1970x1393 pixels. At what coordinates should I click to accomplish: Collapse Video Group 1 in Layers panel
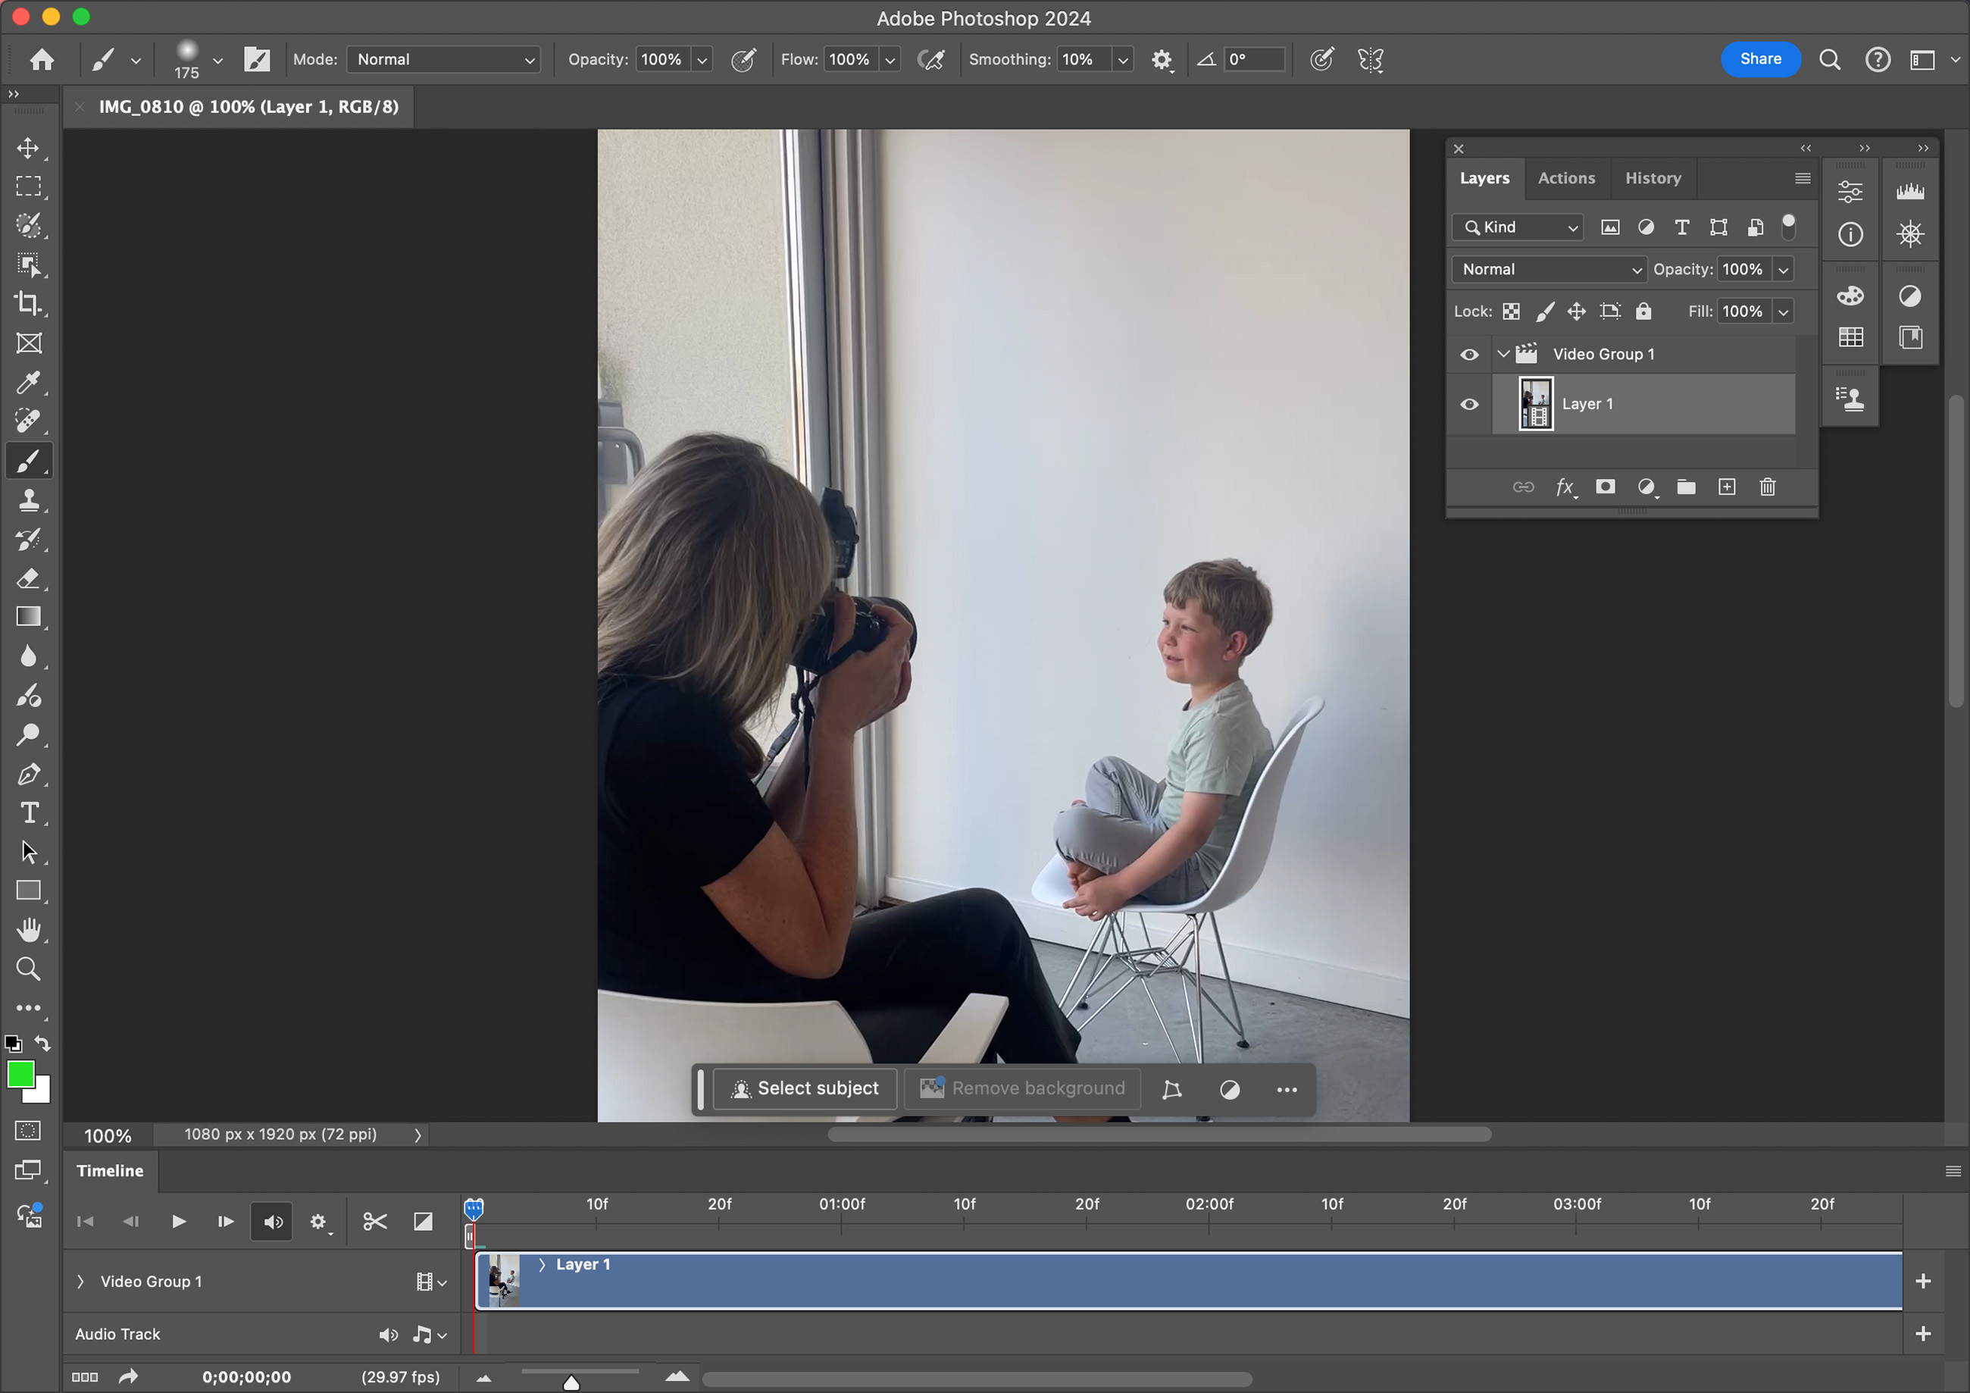click(x=1503, y=354)
